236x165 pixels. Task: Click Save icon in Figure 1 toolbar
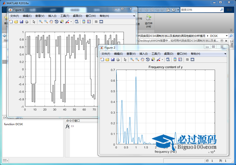pyautogui.click(x=21, y=22)
